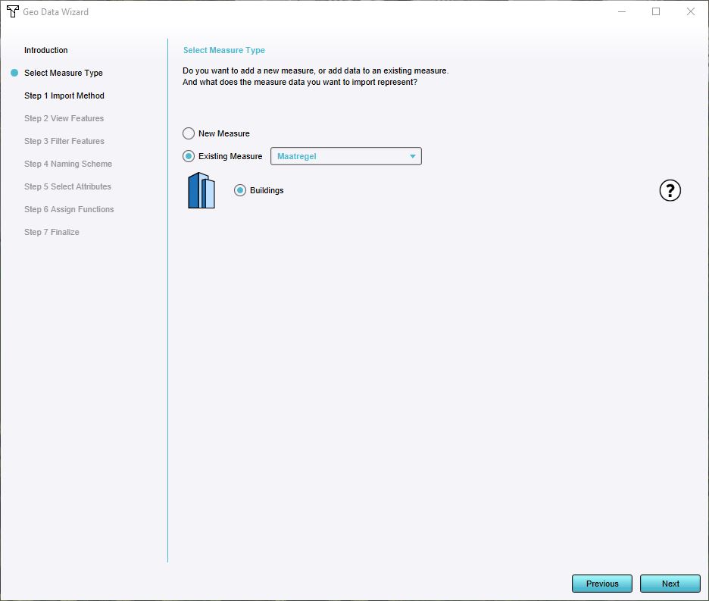Image resolution: width=709 pixels, height=601 pixels.
Task: Click Step 7 Finalize in sidebar
Action: coord(52,232)
